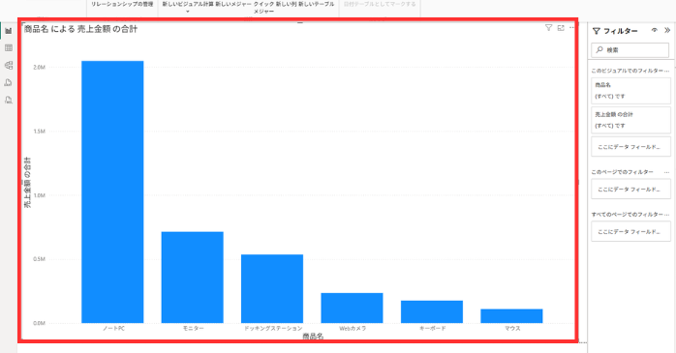Enter focus mode for the bar chart
Screen dimensions: 676x353
point(561,27)
